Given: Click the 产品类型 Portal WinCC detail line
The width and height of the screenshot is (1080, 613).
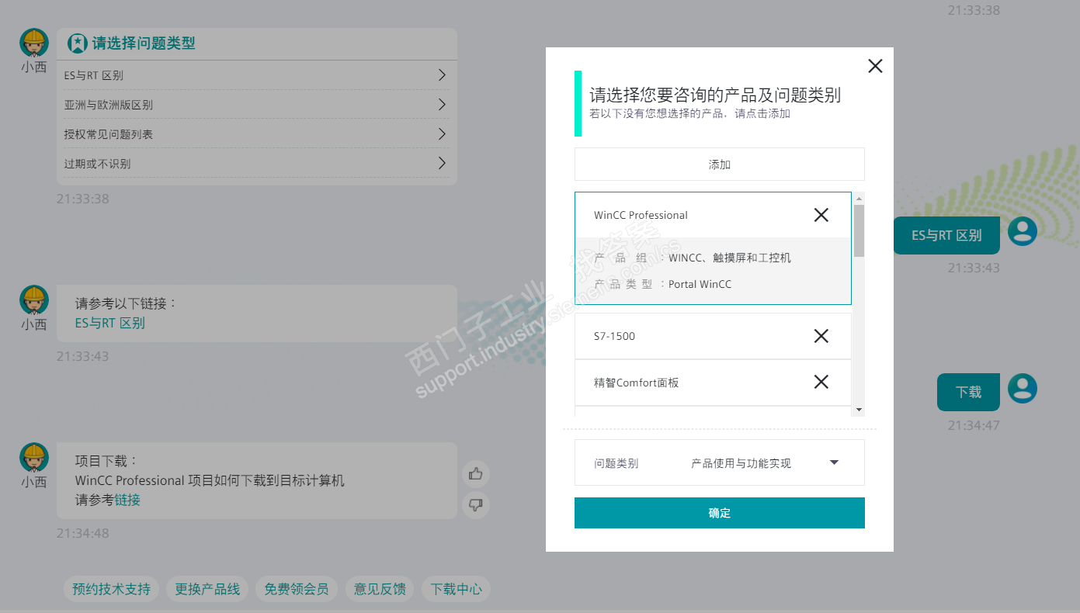Looking at the screenshot, I should coord(663,284).
